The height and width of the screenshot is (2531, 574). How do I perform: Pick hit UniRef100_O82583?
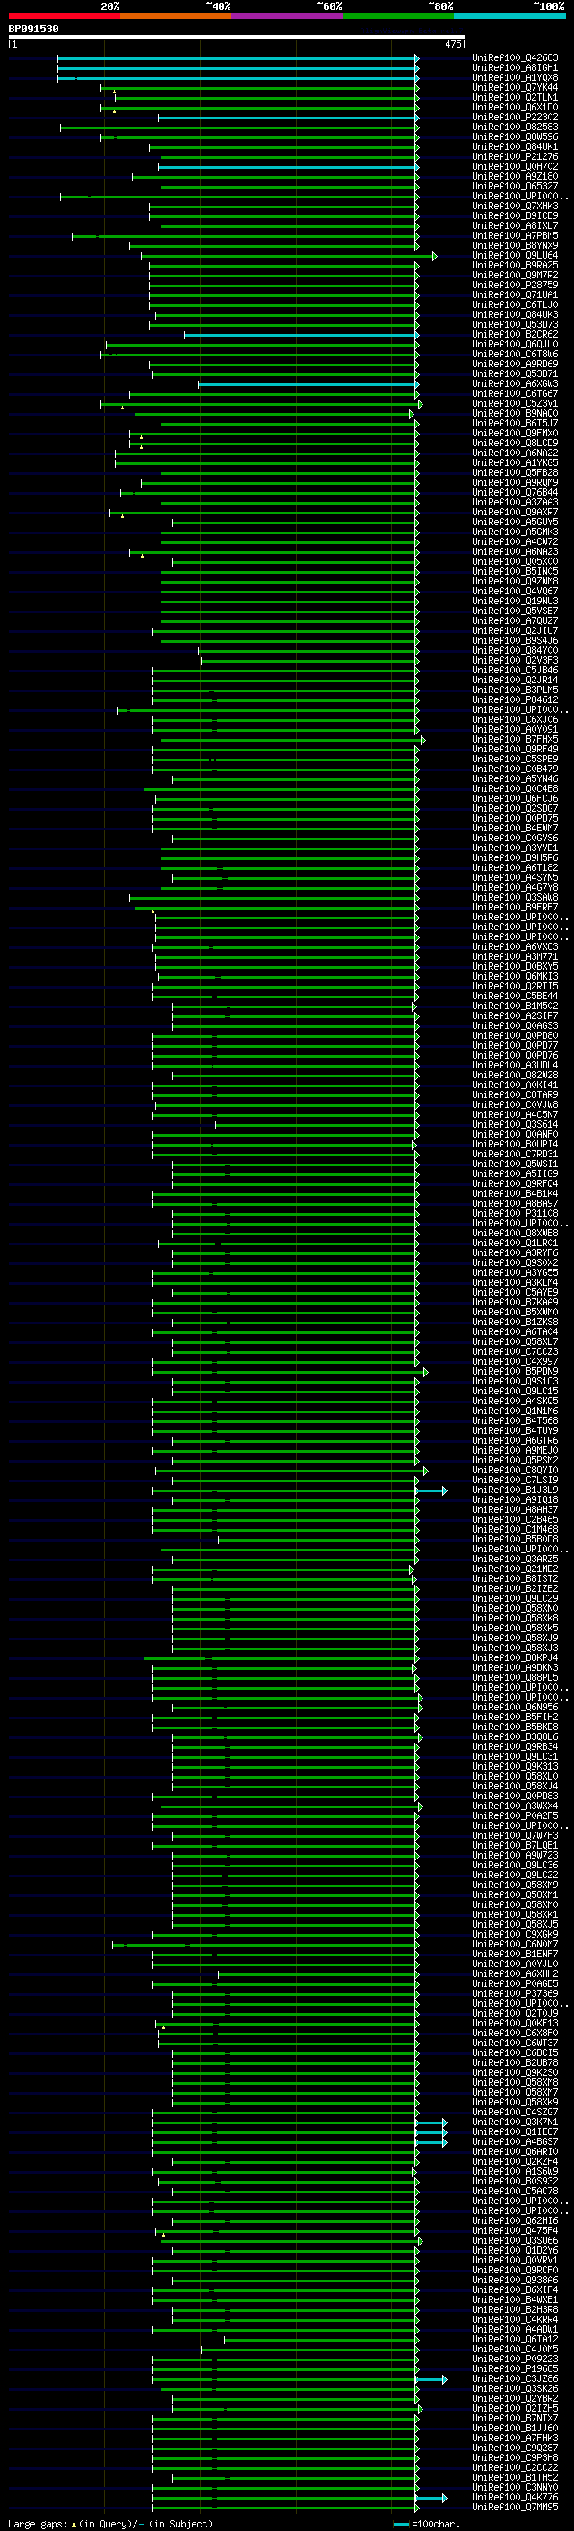point(515,127)
